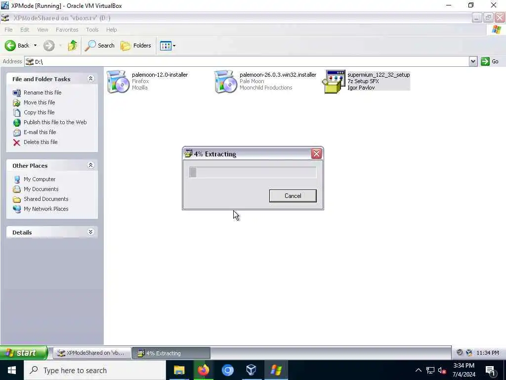Screen dimensions: 506x380
Task: Select the supermium_122_32_setup file icon
Action: 334,82
